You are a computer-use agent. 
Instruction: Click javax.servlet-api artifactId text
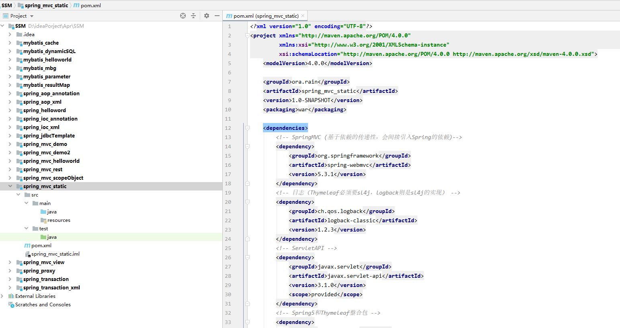(x=355, y=276)
